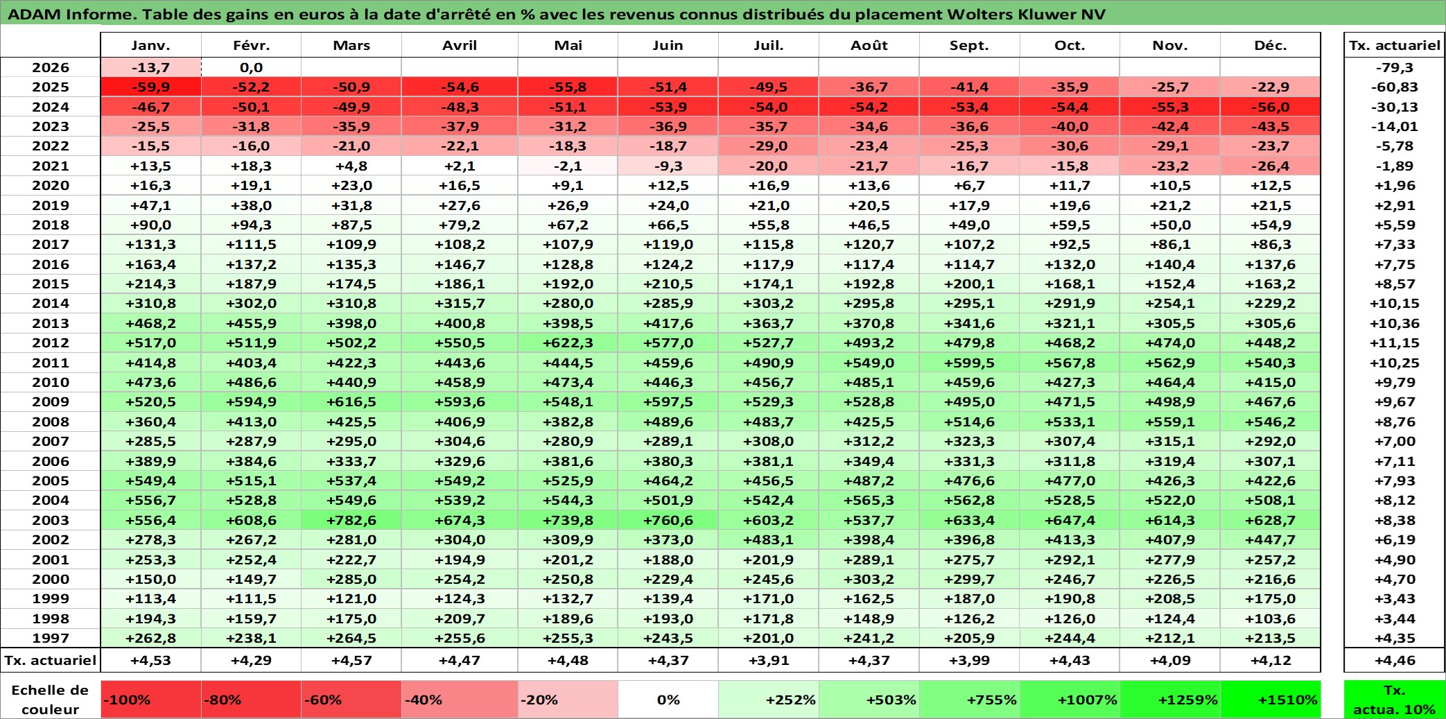The width and height of the screenshot is (1446, 719).
Task: Click the -79,3 actuarial rate for 2026
Action: pyautogui.click(x=1395, y=67)
